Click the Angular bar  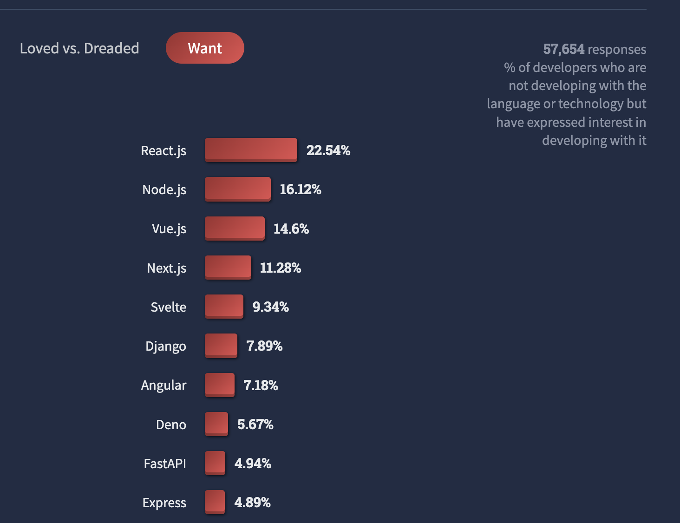coord(219,385)
